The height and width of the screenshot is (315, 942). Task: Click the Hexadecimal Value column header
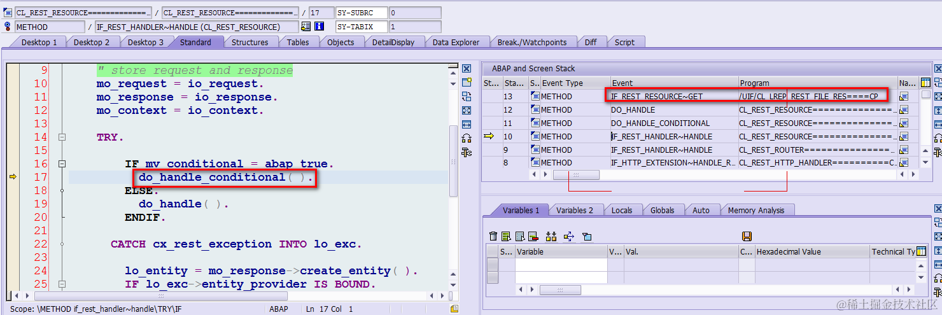[811, 251]
